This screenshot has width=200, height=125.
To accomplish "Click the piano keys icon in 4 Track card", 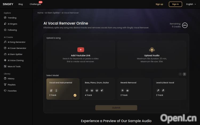I will click(92, 91).
